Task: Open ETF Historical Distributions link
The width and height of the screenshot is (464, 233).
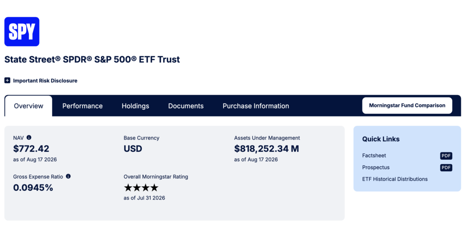Action: click(x=395, y=179)
